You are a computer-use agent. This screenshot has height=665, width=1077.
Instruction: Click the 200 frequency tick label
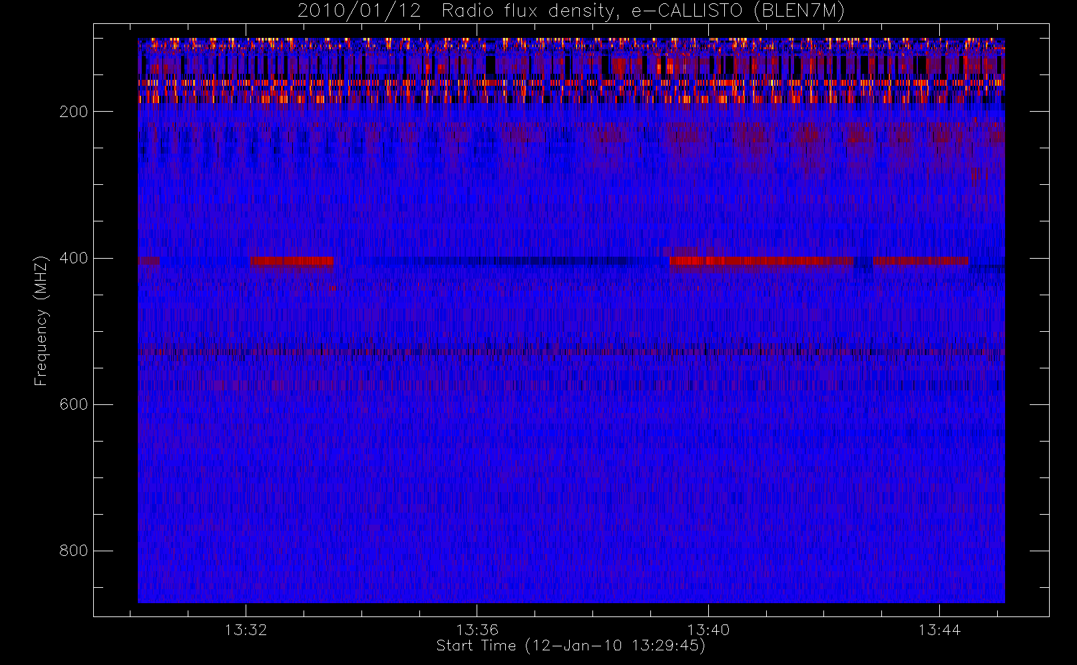point(74,112)
